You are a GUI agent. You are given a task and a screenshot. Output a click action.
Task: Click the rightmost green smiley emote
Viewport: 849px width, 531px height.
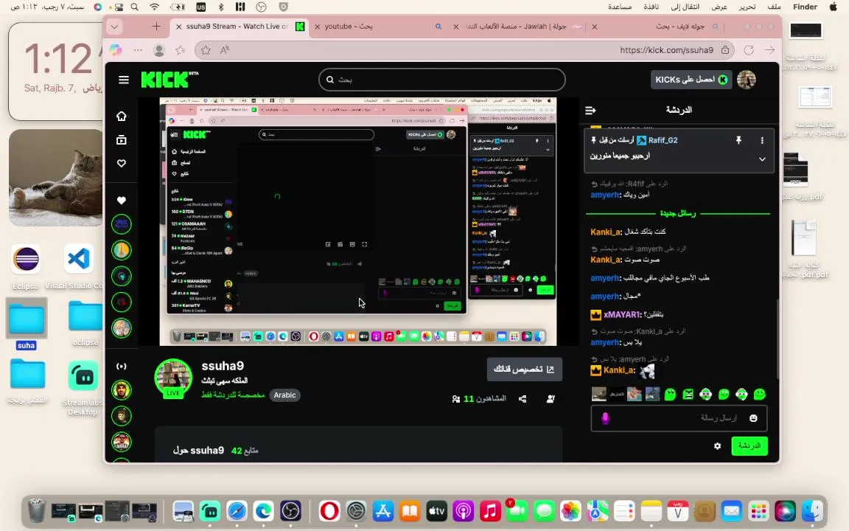click(x=760, y=395)
